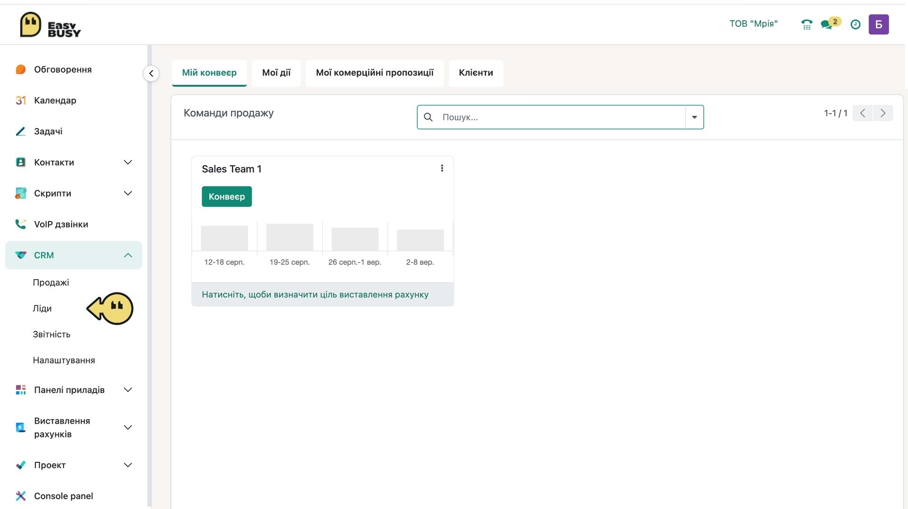Click into the Пошук search field
Viewport: 908px width, 509px height.
click(561, 117)
